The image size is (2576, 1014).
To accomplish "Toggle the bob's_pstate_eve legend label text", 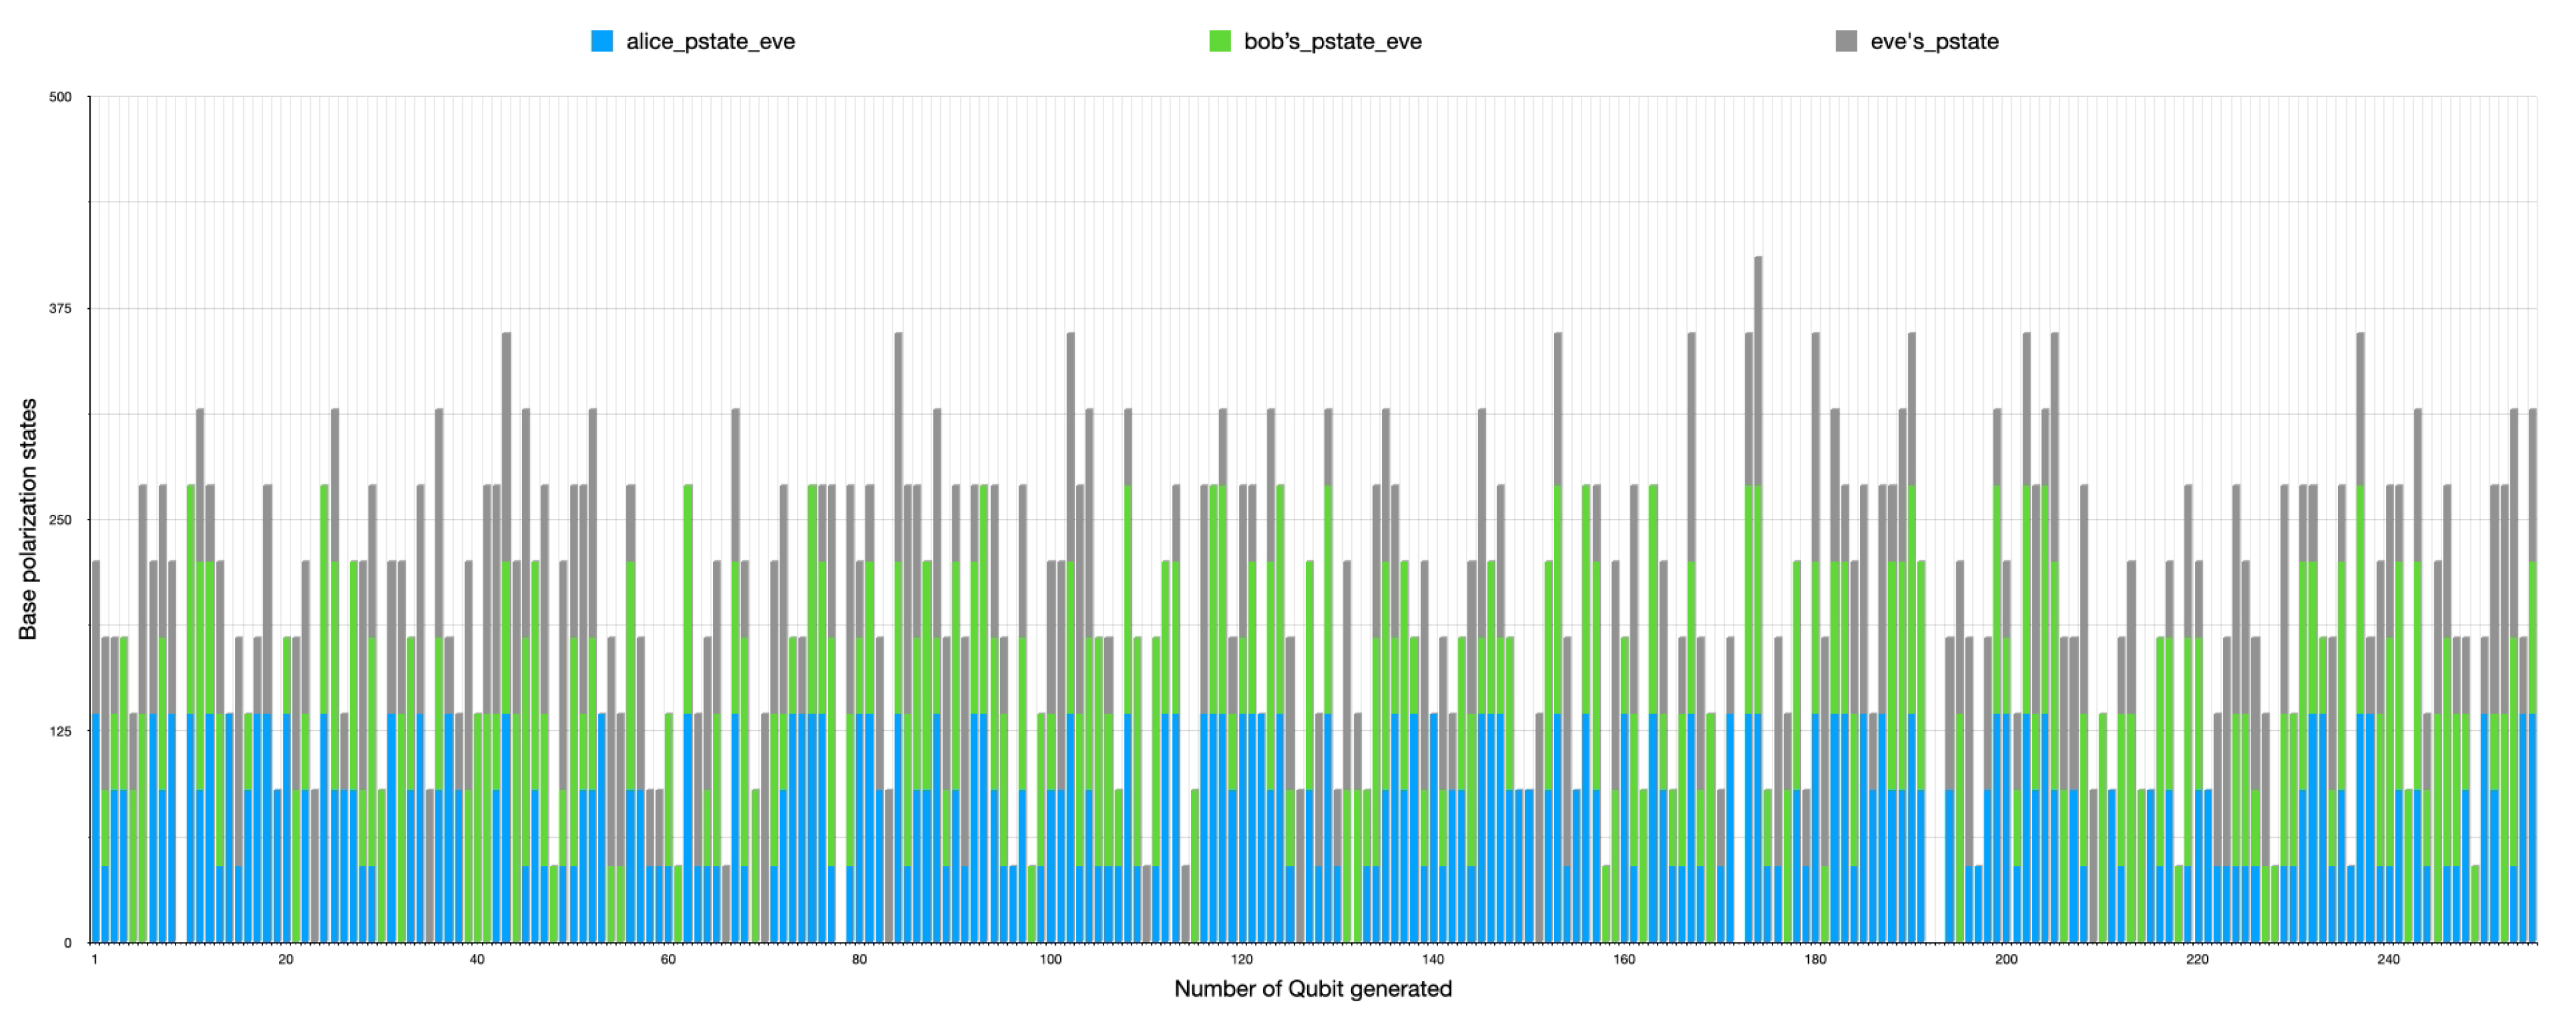I will (x=1332, y=41).
